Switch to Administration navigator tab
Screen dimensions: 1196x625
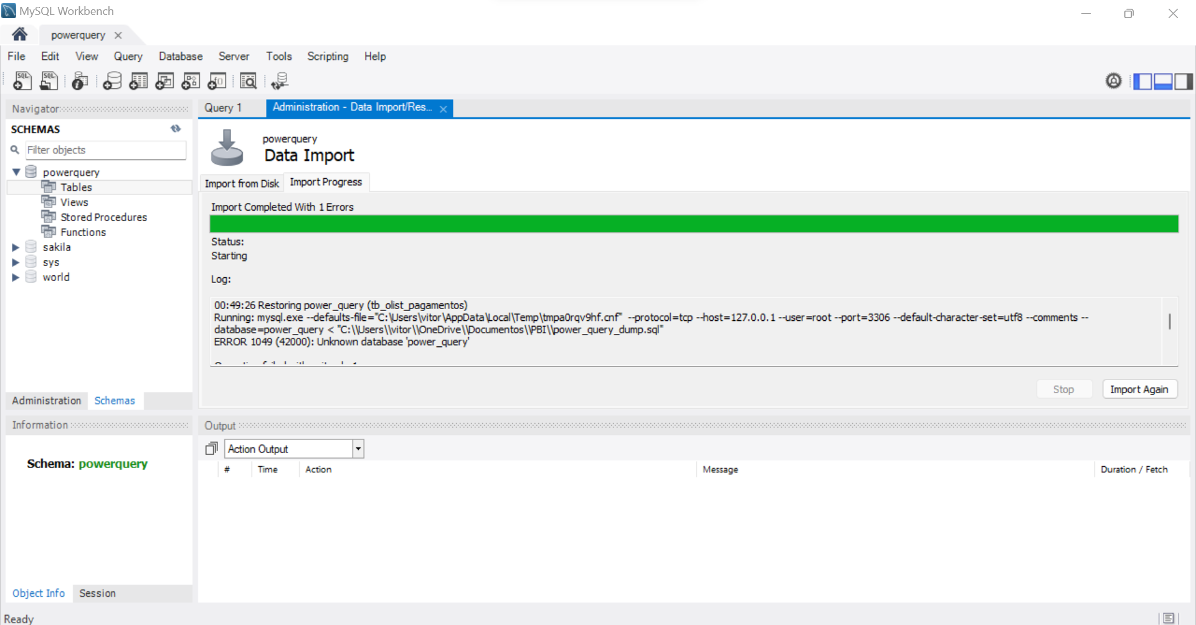[x=47, y=401]
